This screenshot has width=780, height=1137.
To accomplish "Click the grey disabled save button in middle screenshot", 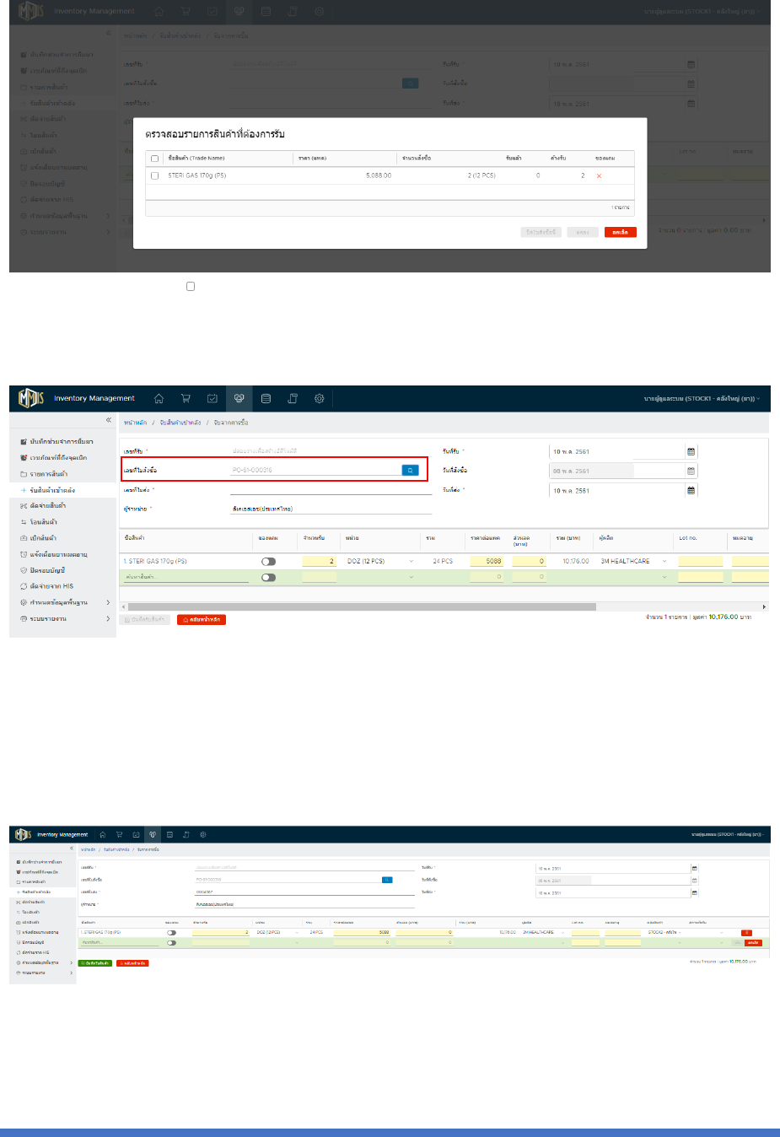I will click(145, 620).
